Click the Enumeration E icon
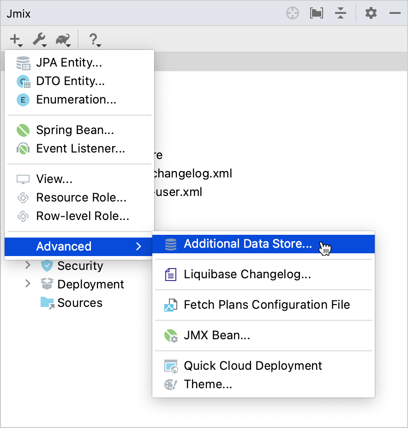The image size is (408, 428). point(23,100)
